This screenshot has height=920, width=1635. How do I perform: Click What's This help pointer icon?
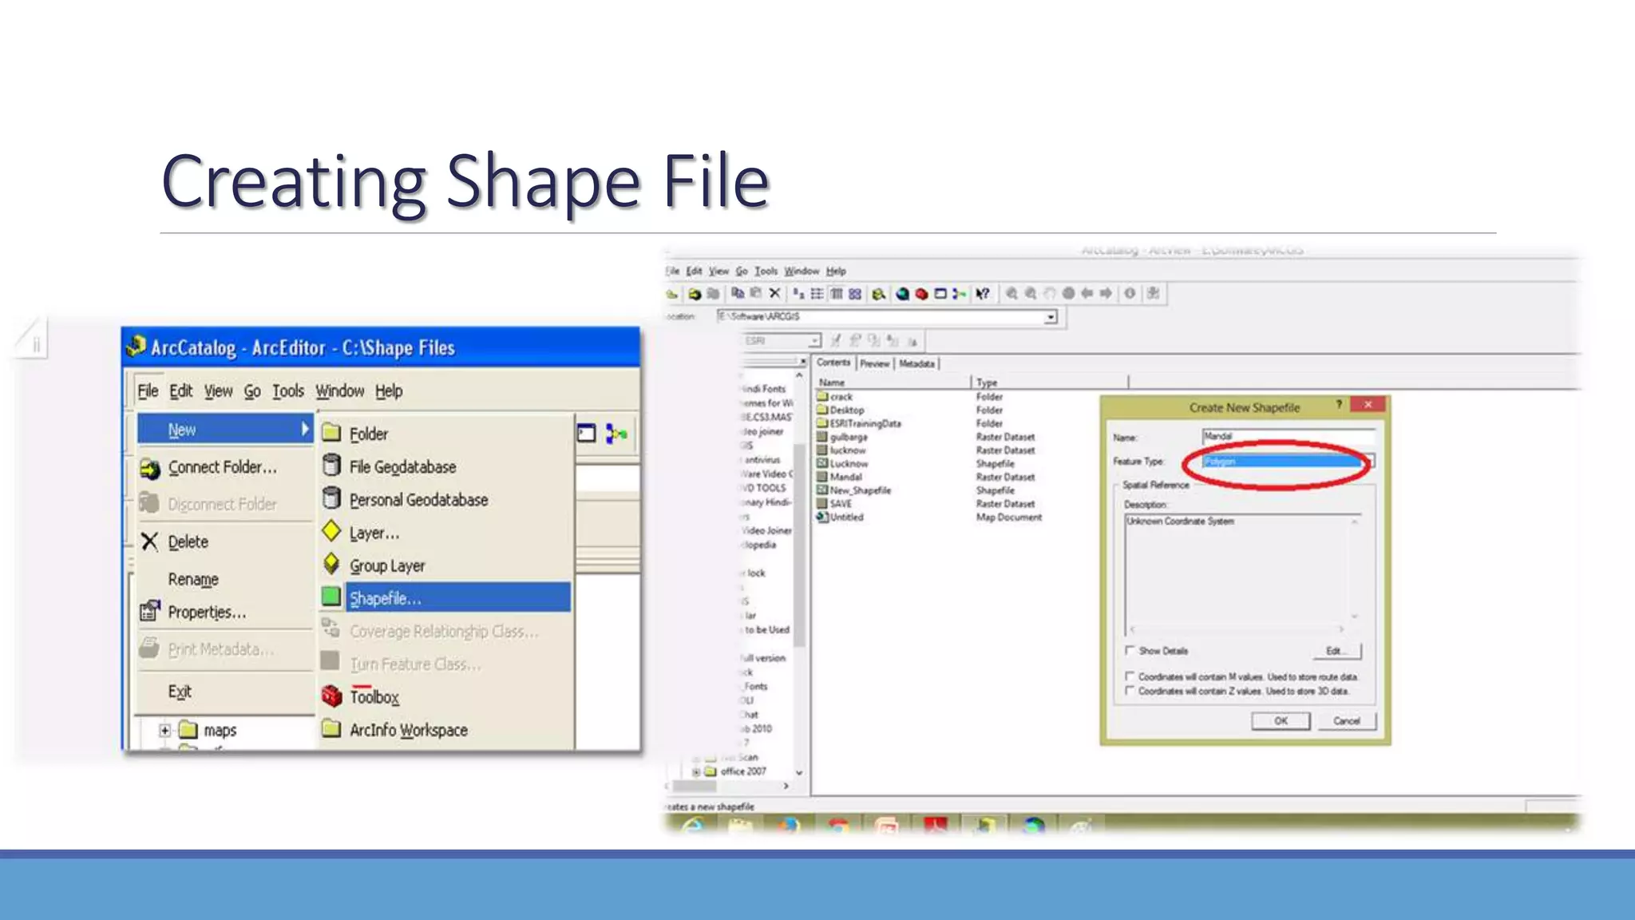point(983,294)
